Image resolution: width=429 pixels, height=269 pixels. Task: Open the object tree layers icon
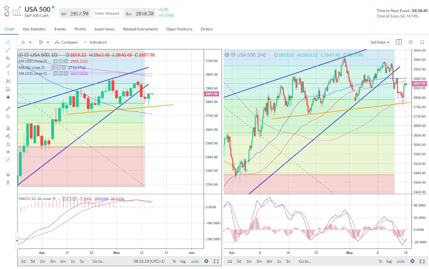[8, 174]
